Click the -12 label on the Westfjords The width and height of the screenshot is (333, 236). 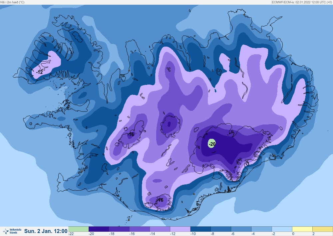pos(40,72)
